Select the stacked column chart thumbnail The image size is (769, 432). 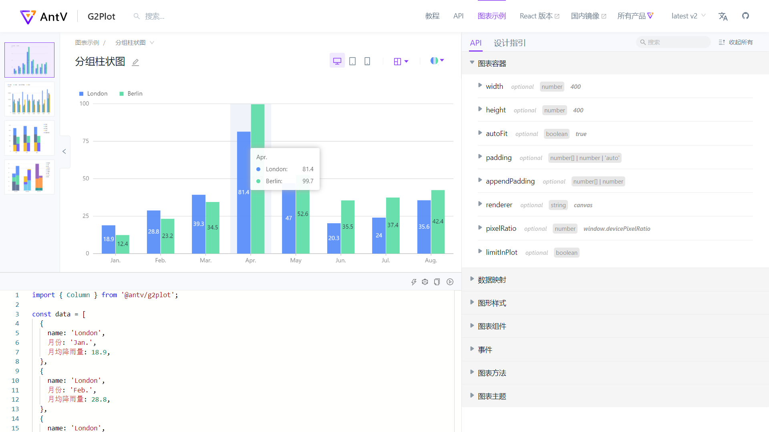tap(29, 138)
